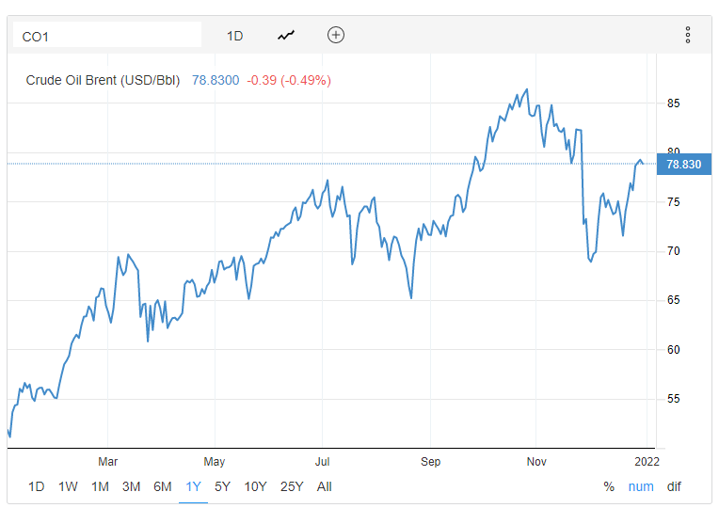This screenshot has width=719, height=508.
Task: Select the 1W time range
Action: (68, 486)
